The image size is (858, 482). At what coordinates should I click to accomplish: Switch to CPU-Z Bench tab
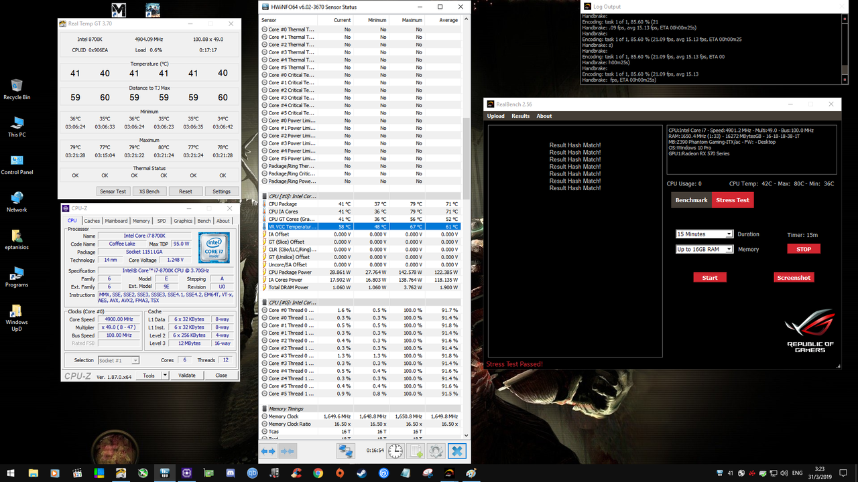click(x=204, y=221)
